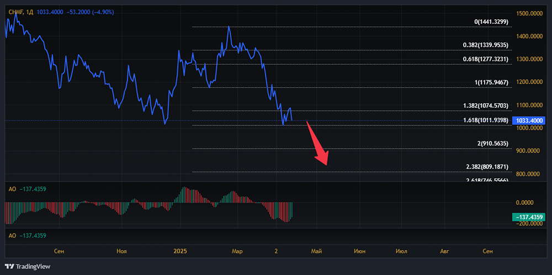Click the 2025 year marker on time axis
Image resolution: width=552 pixels, height=275 pixels.
pos(181,251)
